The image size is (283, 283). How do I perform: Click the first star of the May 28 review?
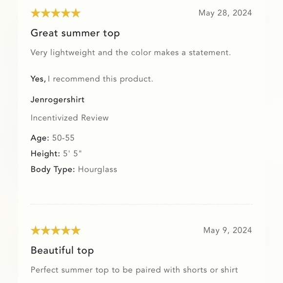35,13
